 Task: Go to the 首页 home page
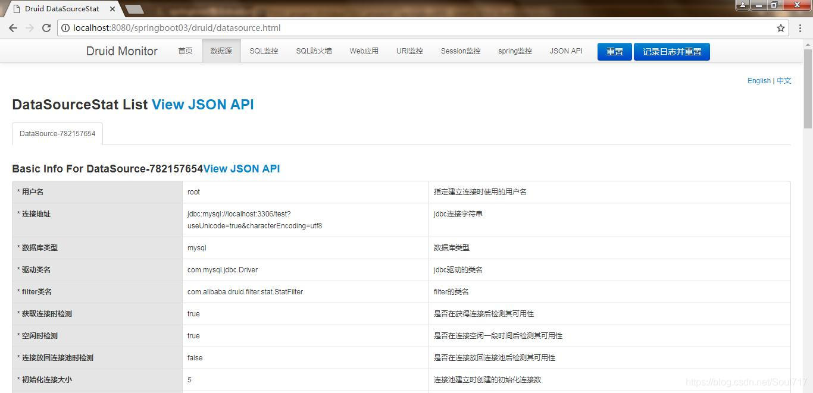185,51
